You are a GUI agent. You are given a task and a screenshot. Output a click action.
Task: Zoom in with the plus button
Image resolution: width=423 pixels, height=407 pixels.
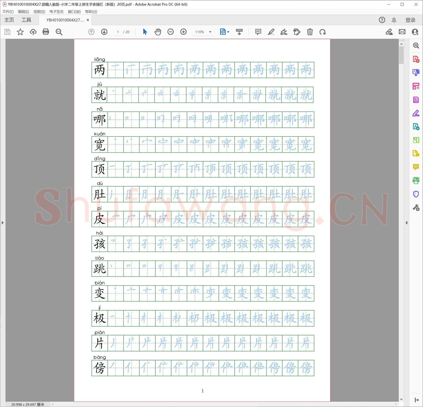pyautogui.click(x=184, y=32)
